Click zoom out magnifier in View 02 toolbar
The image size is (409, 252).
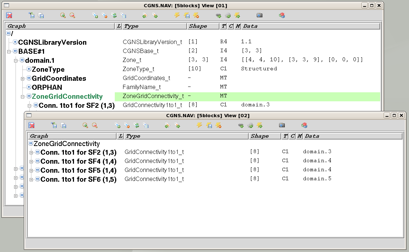point(95,125)
